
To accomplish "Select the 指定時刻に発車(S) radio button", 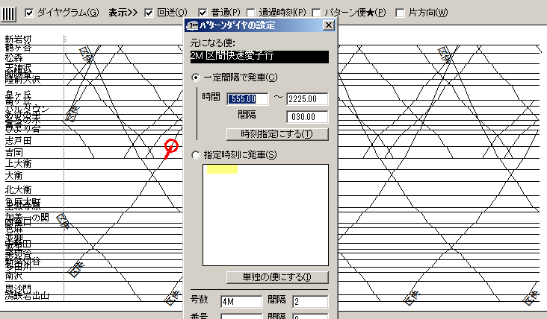I will (x=197, y=155).
